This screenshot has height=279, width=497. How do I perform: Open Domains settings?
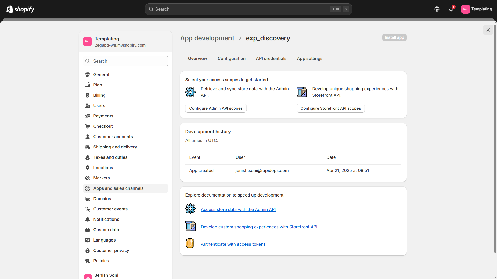coord(126,199)
